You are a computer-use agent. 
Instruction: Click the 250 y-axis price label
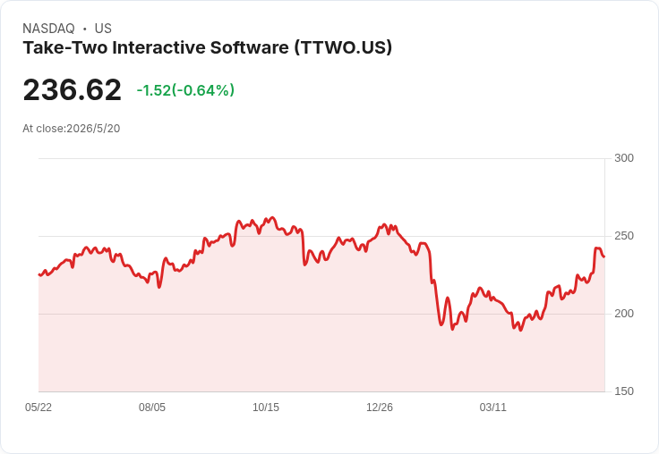click(x=624, y=236)
